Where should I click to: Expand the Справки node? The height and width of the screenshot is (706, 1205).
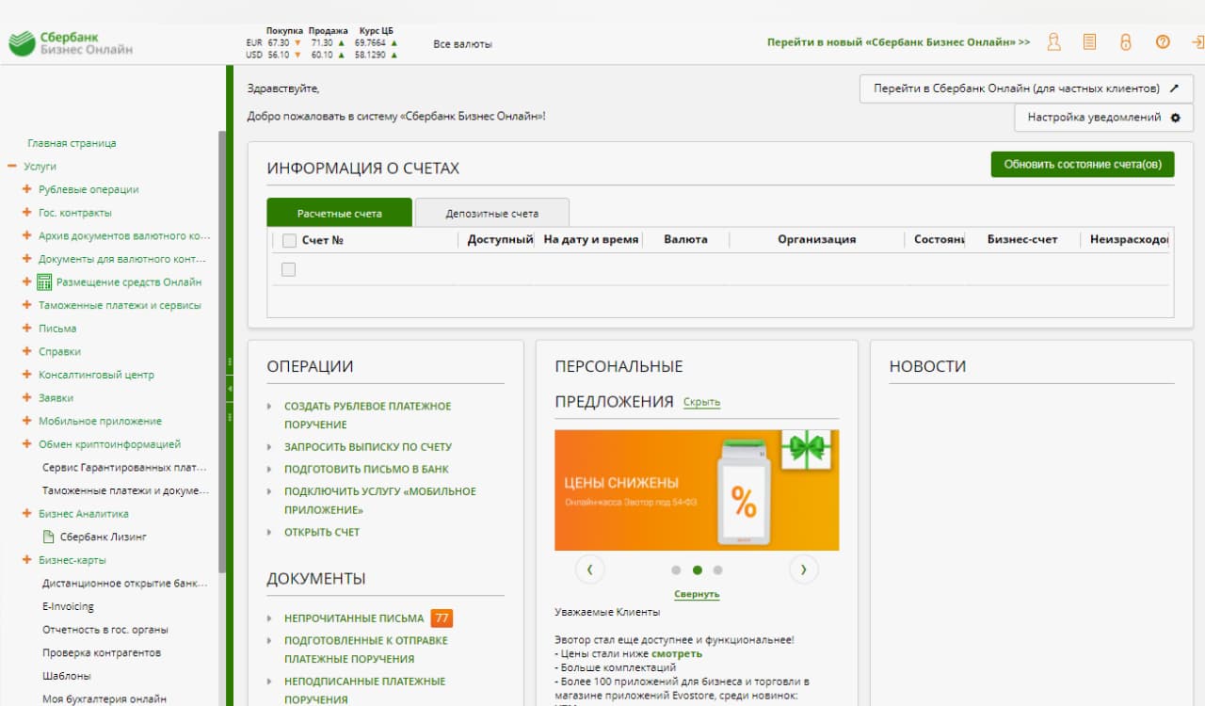[27, 351]
